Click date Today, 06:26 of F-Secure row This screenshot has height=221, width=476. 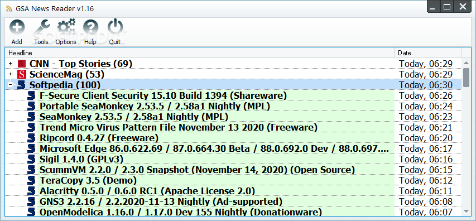[x=426, y=96]
